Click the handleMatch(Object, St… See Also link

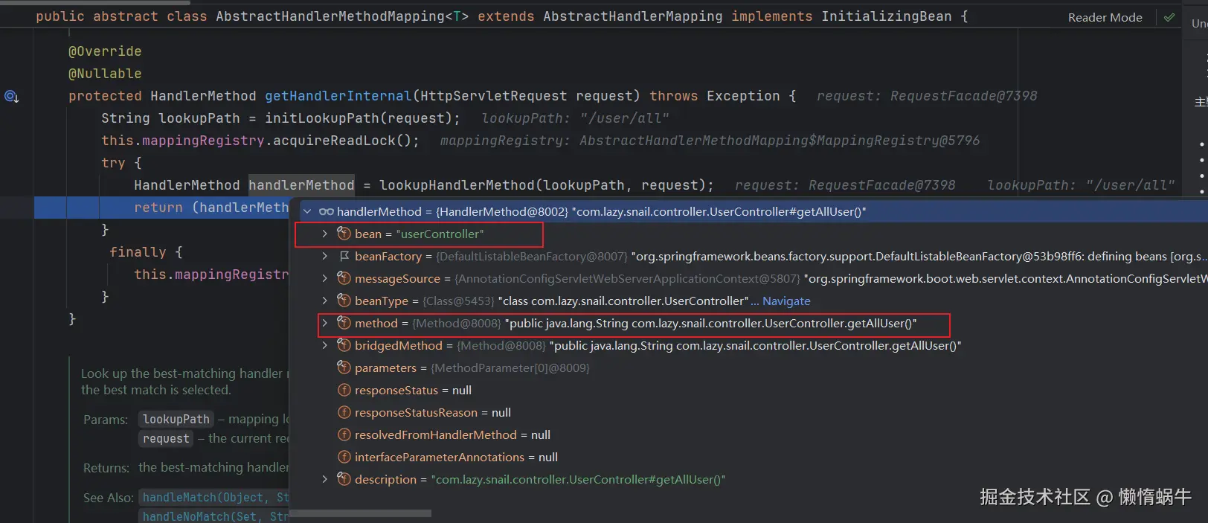[214, 497]
